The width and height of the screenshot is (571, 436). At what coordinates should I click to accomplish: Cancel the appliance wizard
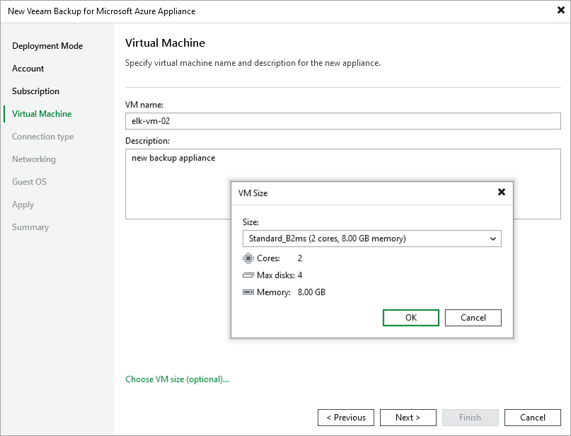(532, 418)
